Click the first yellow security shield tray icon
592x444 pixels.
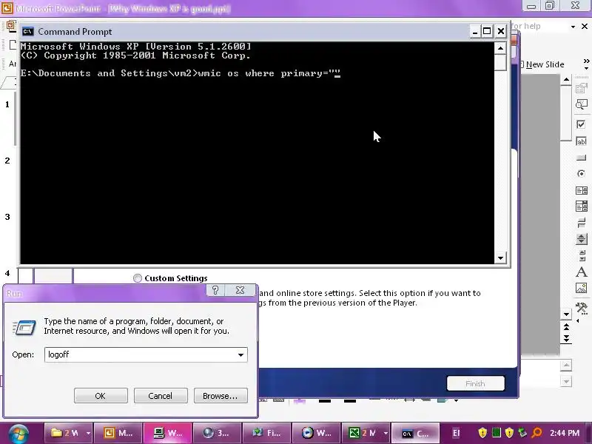click(482, 433)
